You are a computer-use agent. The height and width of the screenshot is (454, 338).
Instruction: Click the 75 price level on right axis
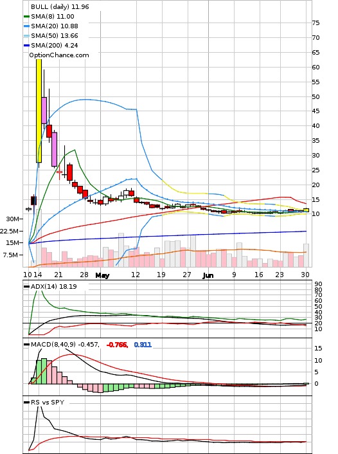pos(316,23)
